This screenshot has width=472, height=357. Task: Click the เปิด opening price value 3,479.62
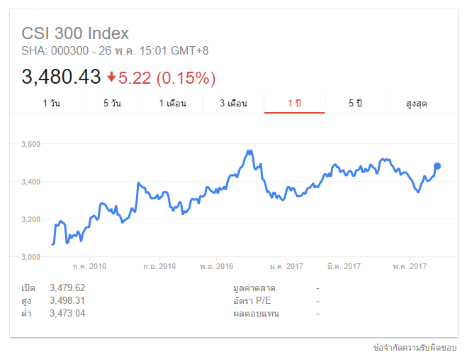click(67, 287)
